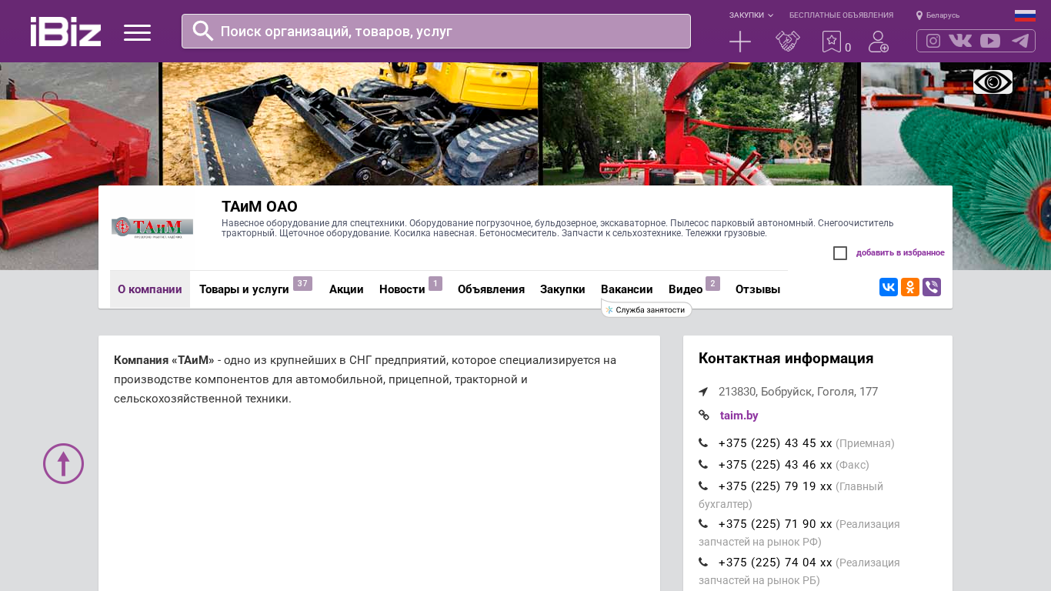Open the taim.by website link
The width and height of the screenshot is (1051, 591).
(x=739, y=416)
